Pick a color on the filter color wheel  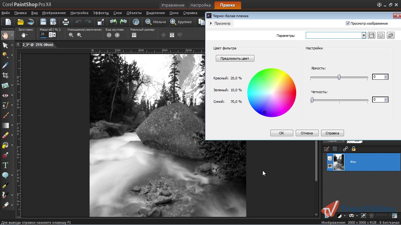pos(272,93)
